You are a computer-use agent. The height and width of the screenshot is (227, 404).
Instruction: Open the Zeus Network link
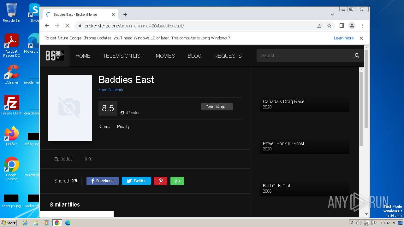(111, 90)
